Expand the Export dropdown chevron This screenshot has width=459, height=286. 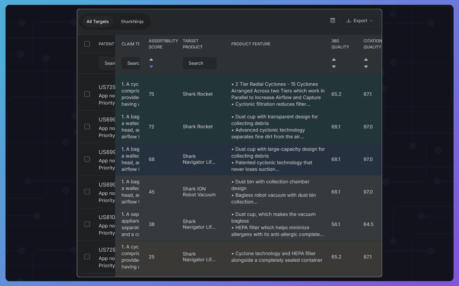pos(372,21)
